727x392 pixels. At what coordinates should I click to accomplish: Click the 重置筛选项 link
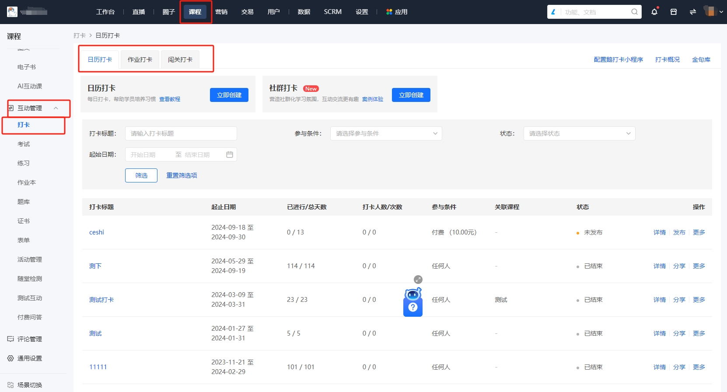tap(182, 175)
